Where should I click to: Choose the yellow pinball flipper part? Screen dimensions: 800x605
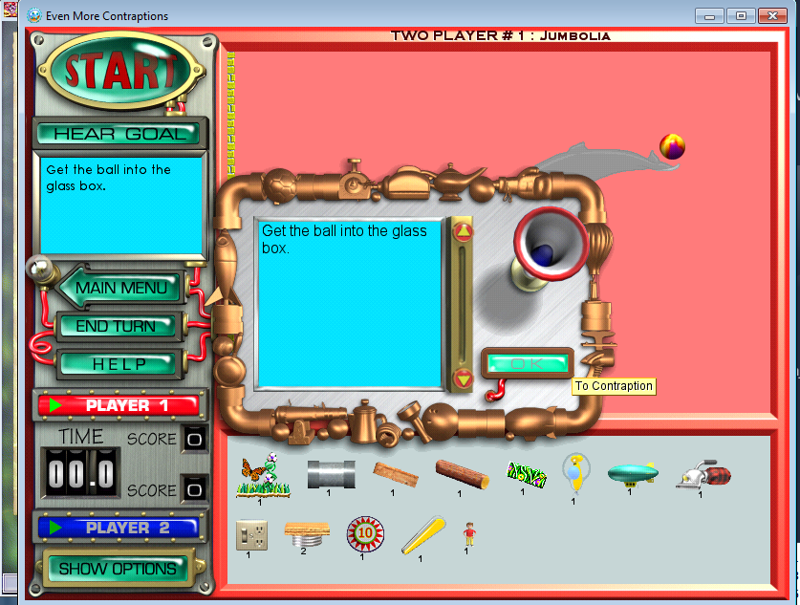[x=421, y=535]
